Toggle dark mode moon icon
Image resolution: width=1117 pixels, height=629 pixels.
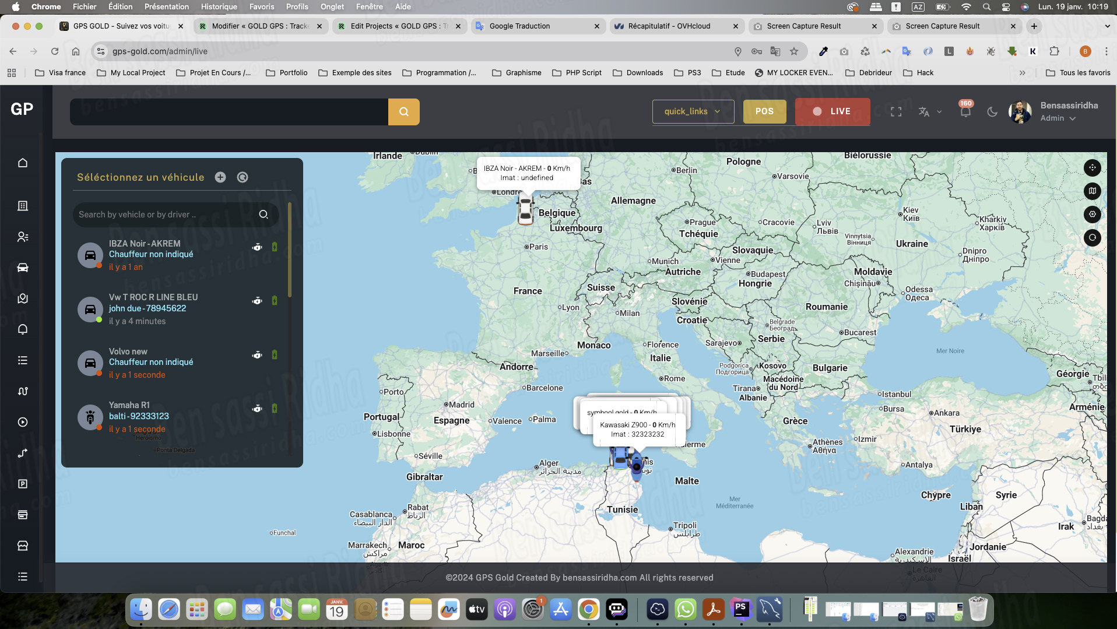pos(992,111)
